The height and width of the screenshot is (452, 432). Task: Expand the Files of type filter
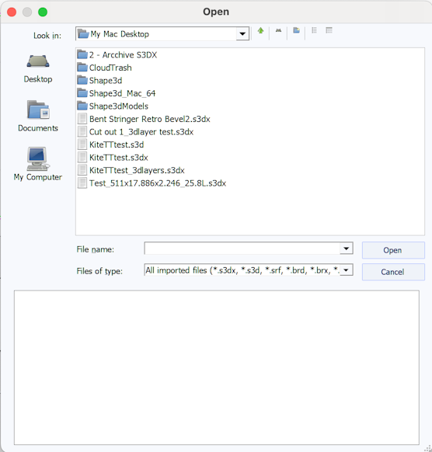(x=346, y=270)
